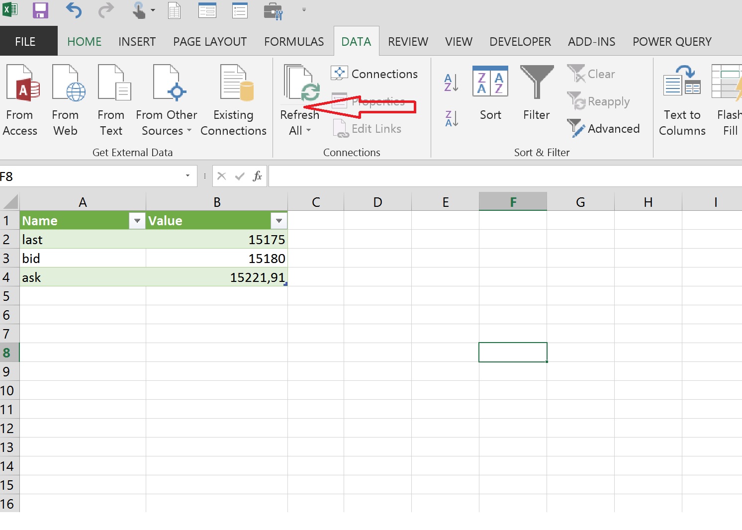The image size is (742, 530).
Task: Import data From Web
Action: [x=66, y=101]
